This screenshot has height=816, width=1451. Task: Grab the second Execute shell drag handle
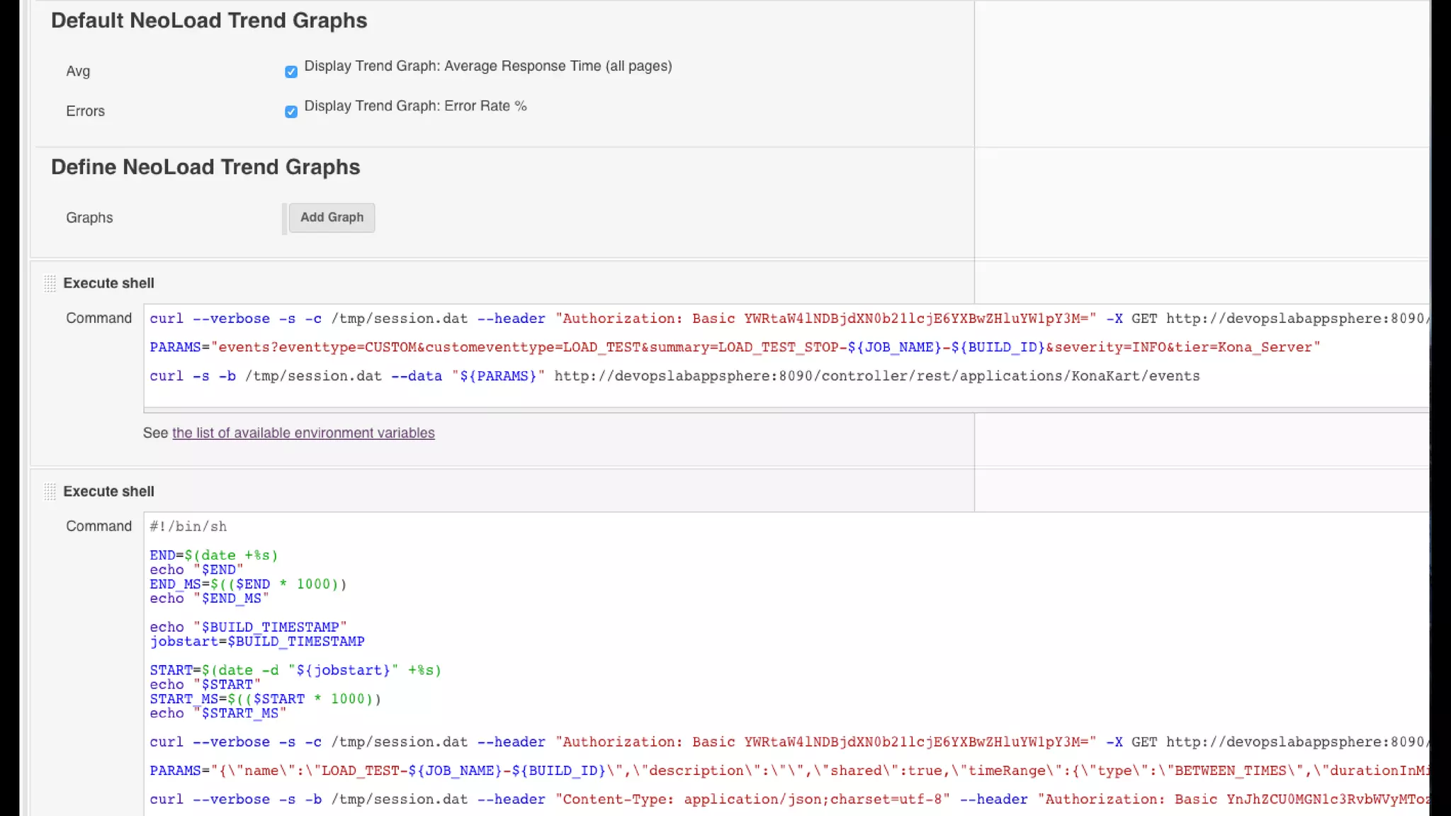tap(50, 492)
